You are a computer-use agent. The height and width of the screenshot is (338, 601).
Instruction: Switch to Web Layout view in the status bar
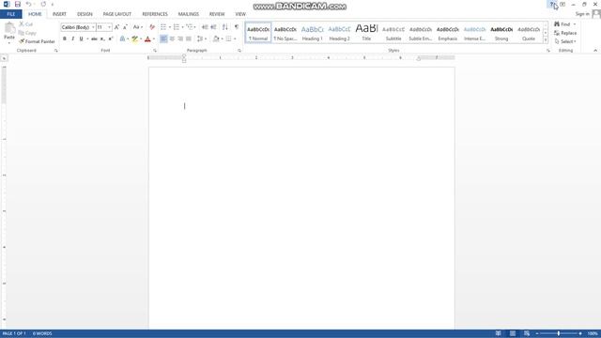(527, 333)
